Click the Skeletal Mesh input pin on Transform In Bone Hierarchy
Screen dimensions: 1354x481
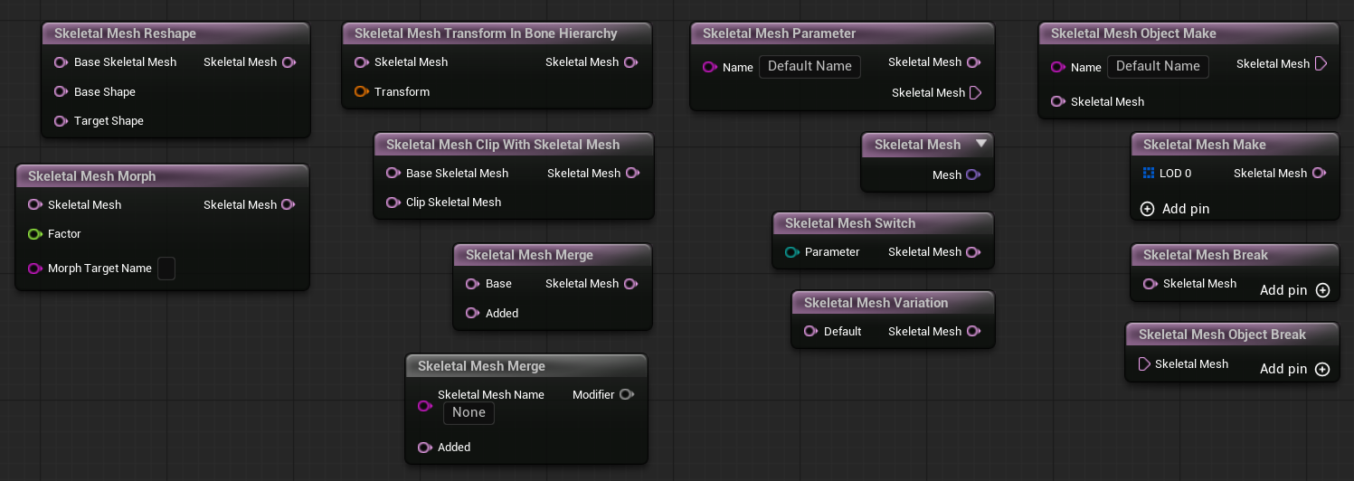361,62
